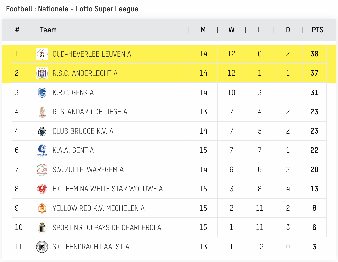Click the Eendracht Aalst round logo
This screenshot has height=262, width=338.
pos(42,247)
